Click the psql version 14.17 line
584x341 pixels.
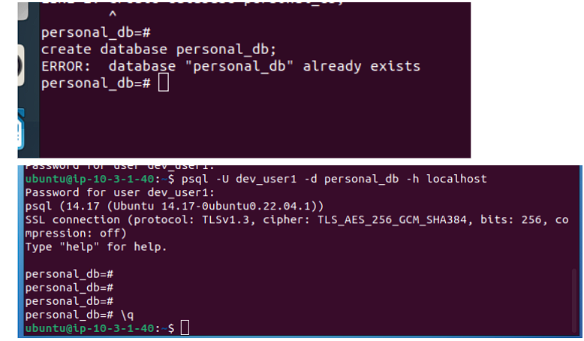[x=173, y=206]
